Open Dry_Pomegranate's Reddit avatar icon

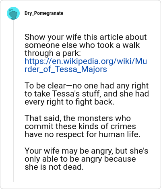click(13, 13)
